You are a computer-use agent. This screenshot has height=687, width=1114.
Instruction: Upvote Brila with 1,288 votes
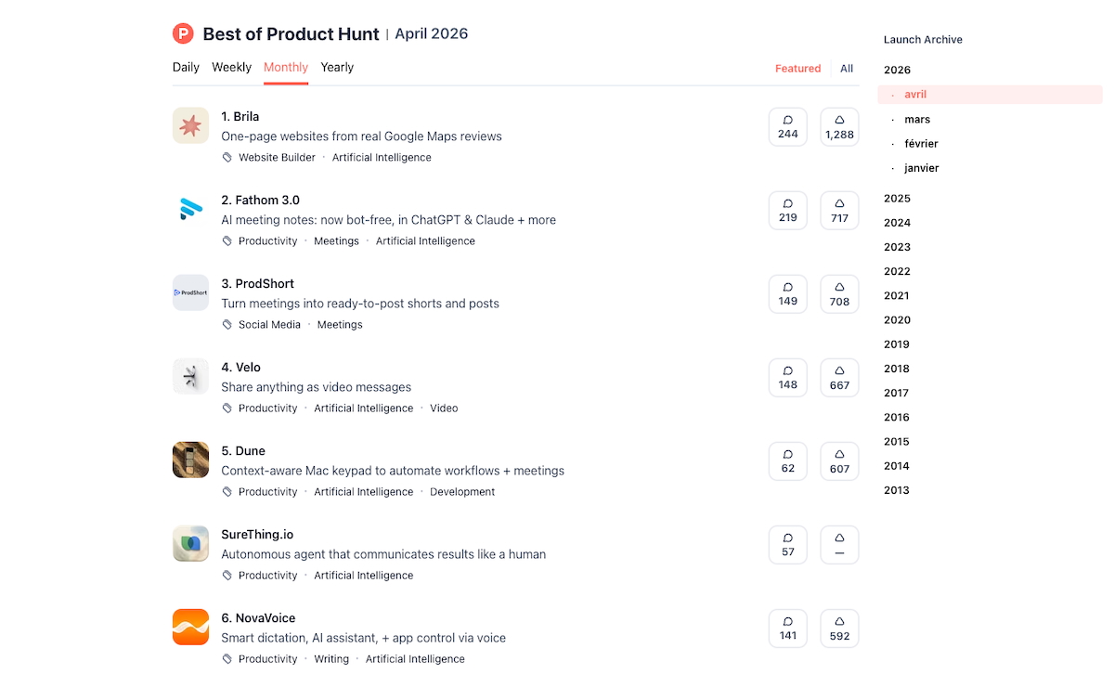point(839,127)
